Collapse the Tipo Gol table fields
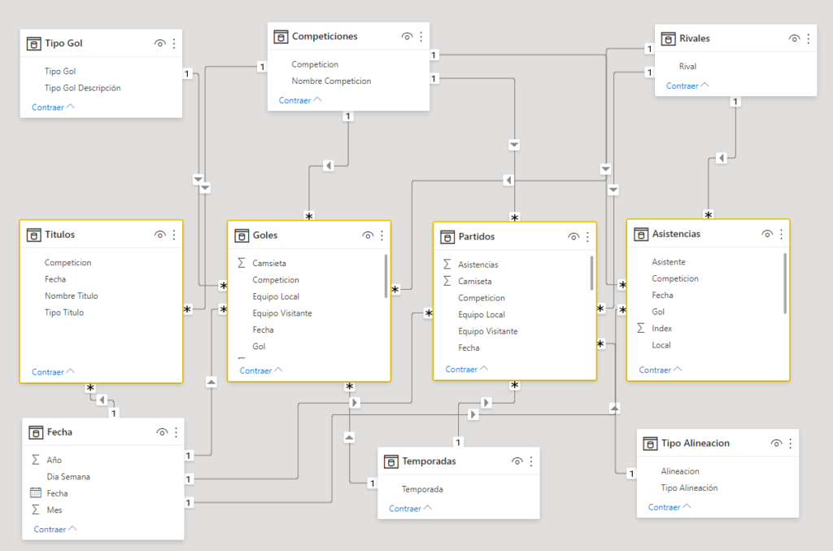The width and height of the screenshot is (833, 551). (53, 107)
